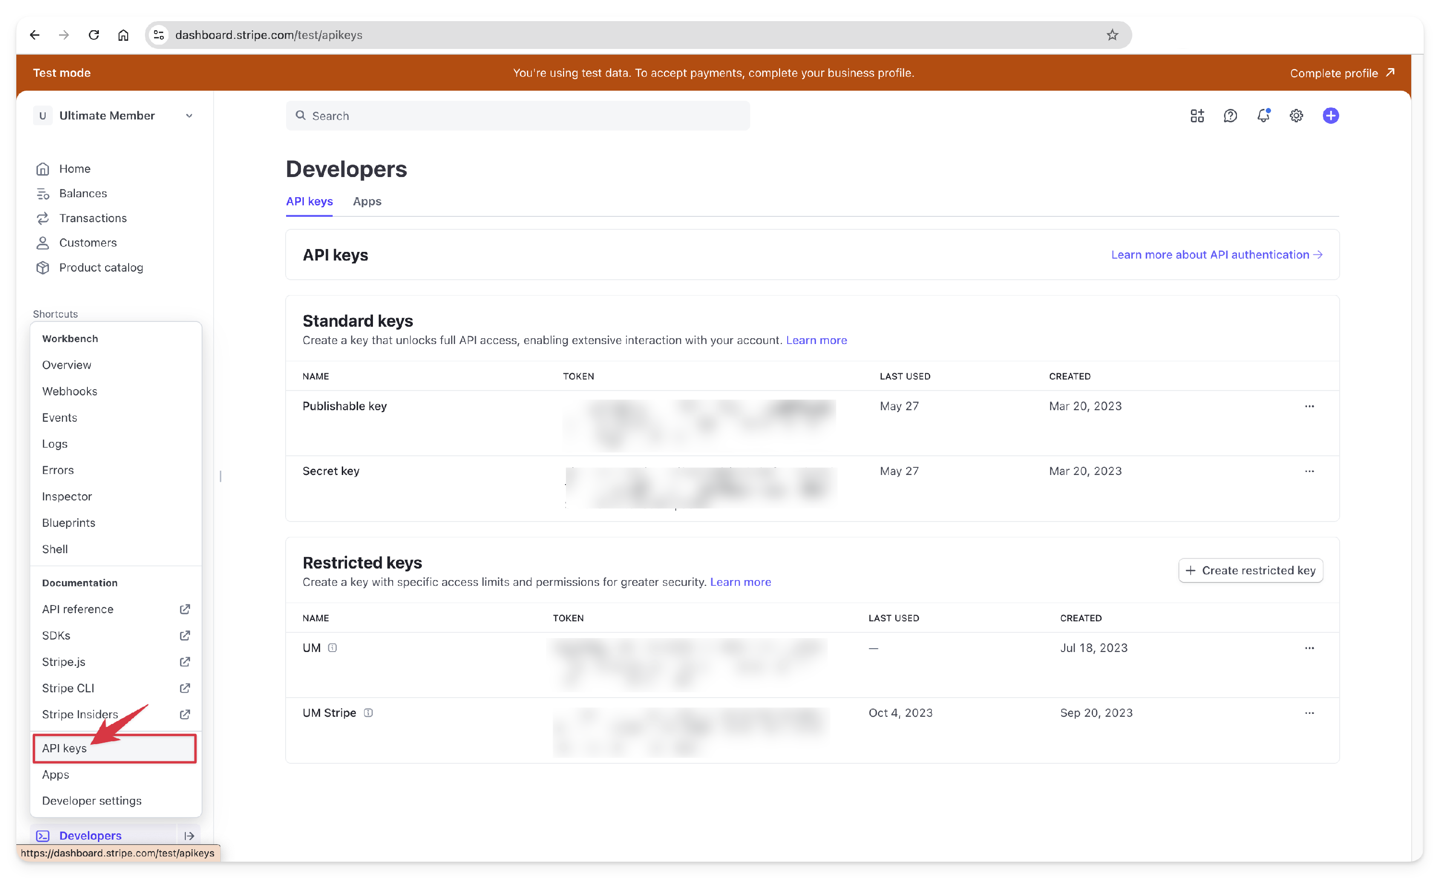The height and width of the screenshot is (878, 1440).
Task: Click Learn more link under Standard keys
Action: (816, 340)
